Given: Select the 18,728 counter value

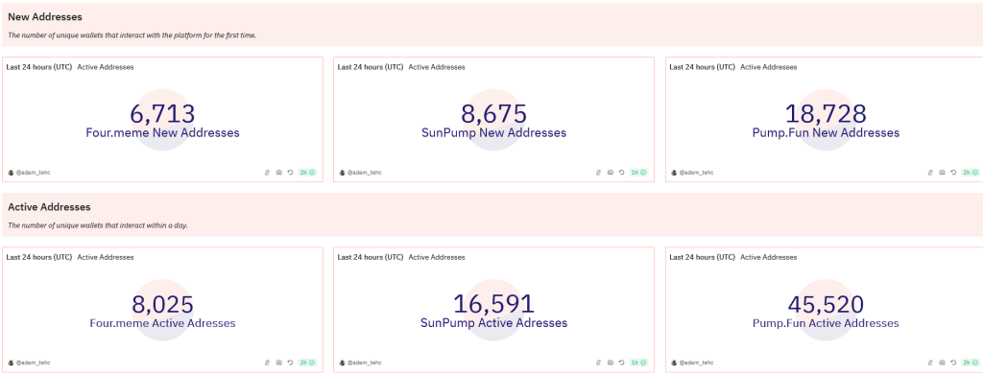Looking at the screenshot, I should pyautogui.click(x=826, y=114).
